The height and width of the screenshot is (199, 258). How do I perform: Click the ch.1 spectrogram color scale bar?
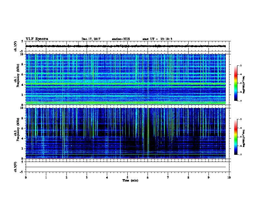click(x=236, y=83)
